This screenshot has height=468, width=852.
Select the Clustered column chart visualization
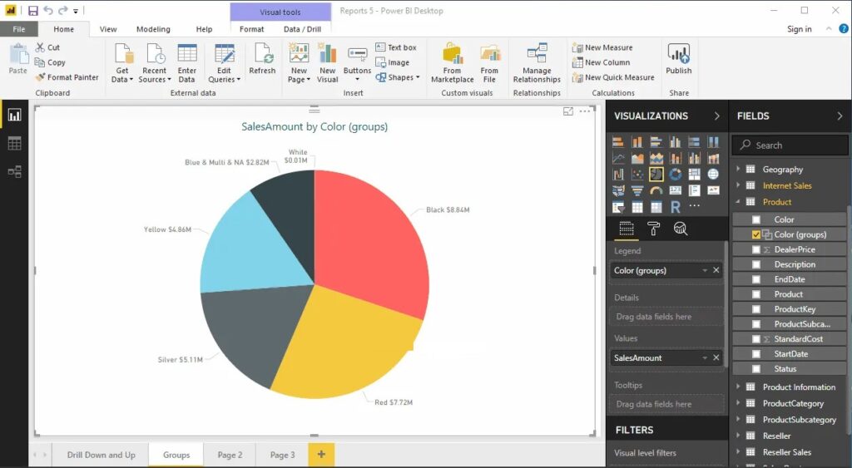pos(676,142)
